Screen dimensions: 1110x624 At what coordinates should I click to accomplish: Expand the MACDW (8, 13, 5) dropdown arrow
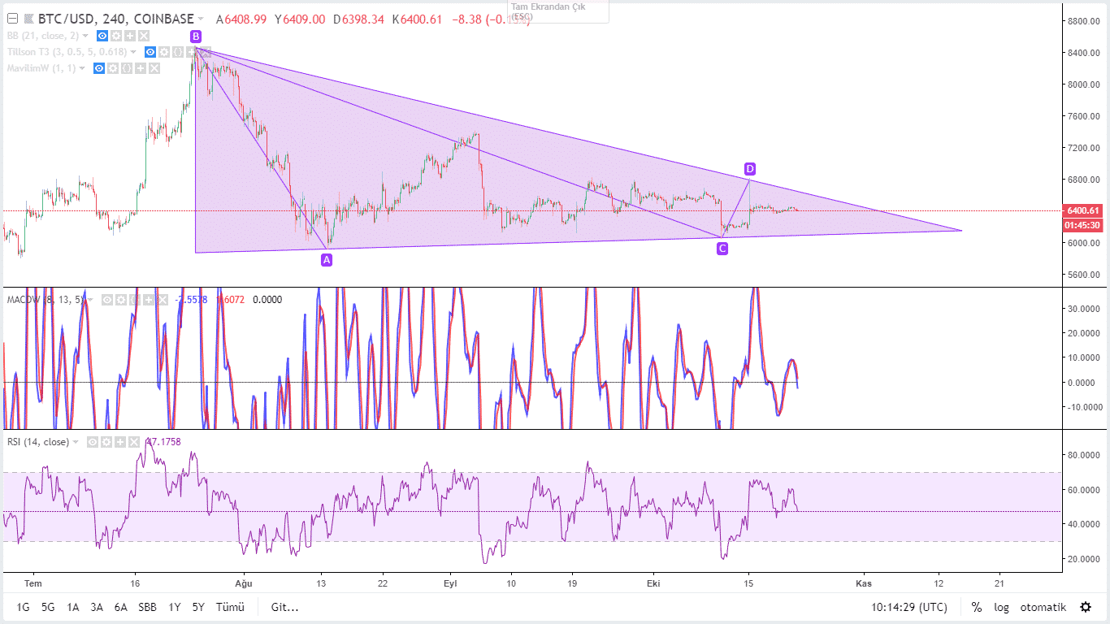90,300
